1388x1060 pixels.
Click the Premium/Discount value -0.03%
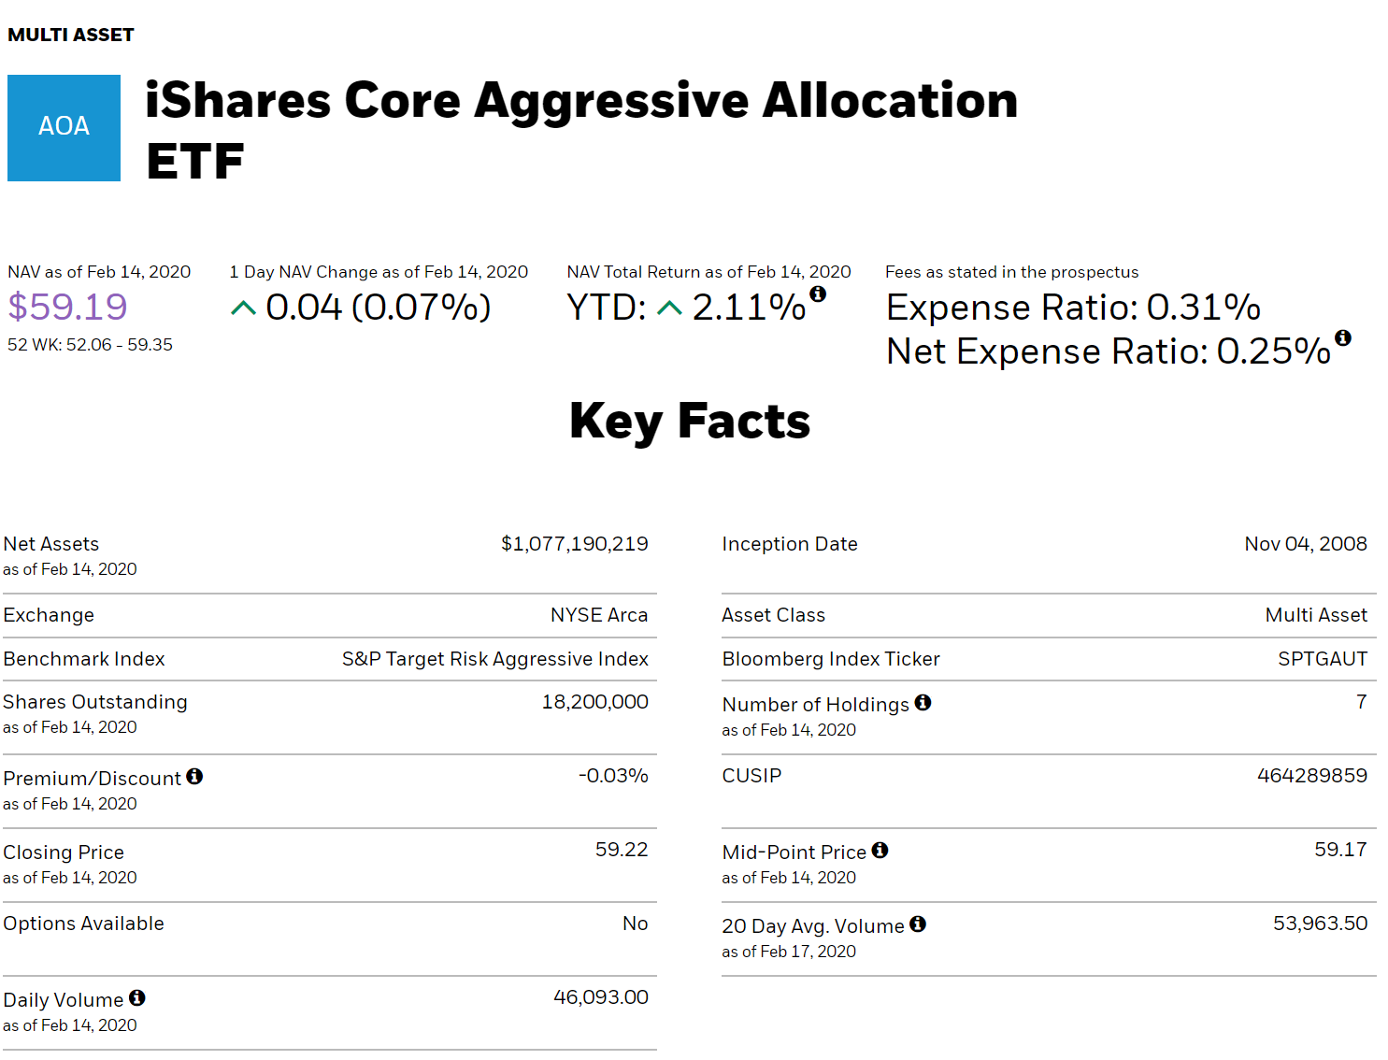click(x=613, y=776)
